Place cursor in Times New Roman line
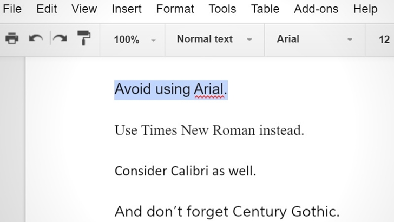394x222 pixels. (x=209, y=130)
